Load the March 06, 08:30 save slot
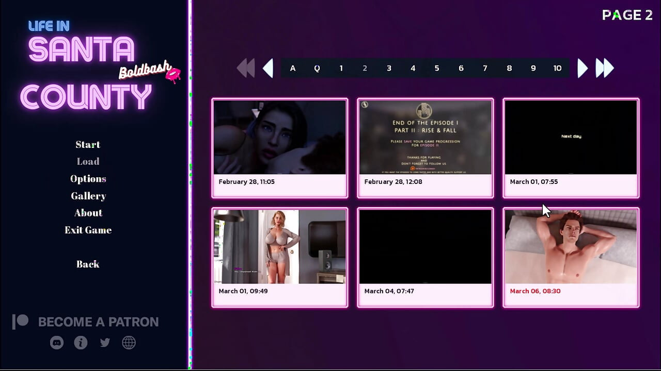Screen dimensions: 661x371 [571, 257]
